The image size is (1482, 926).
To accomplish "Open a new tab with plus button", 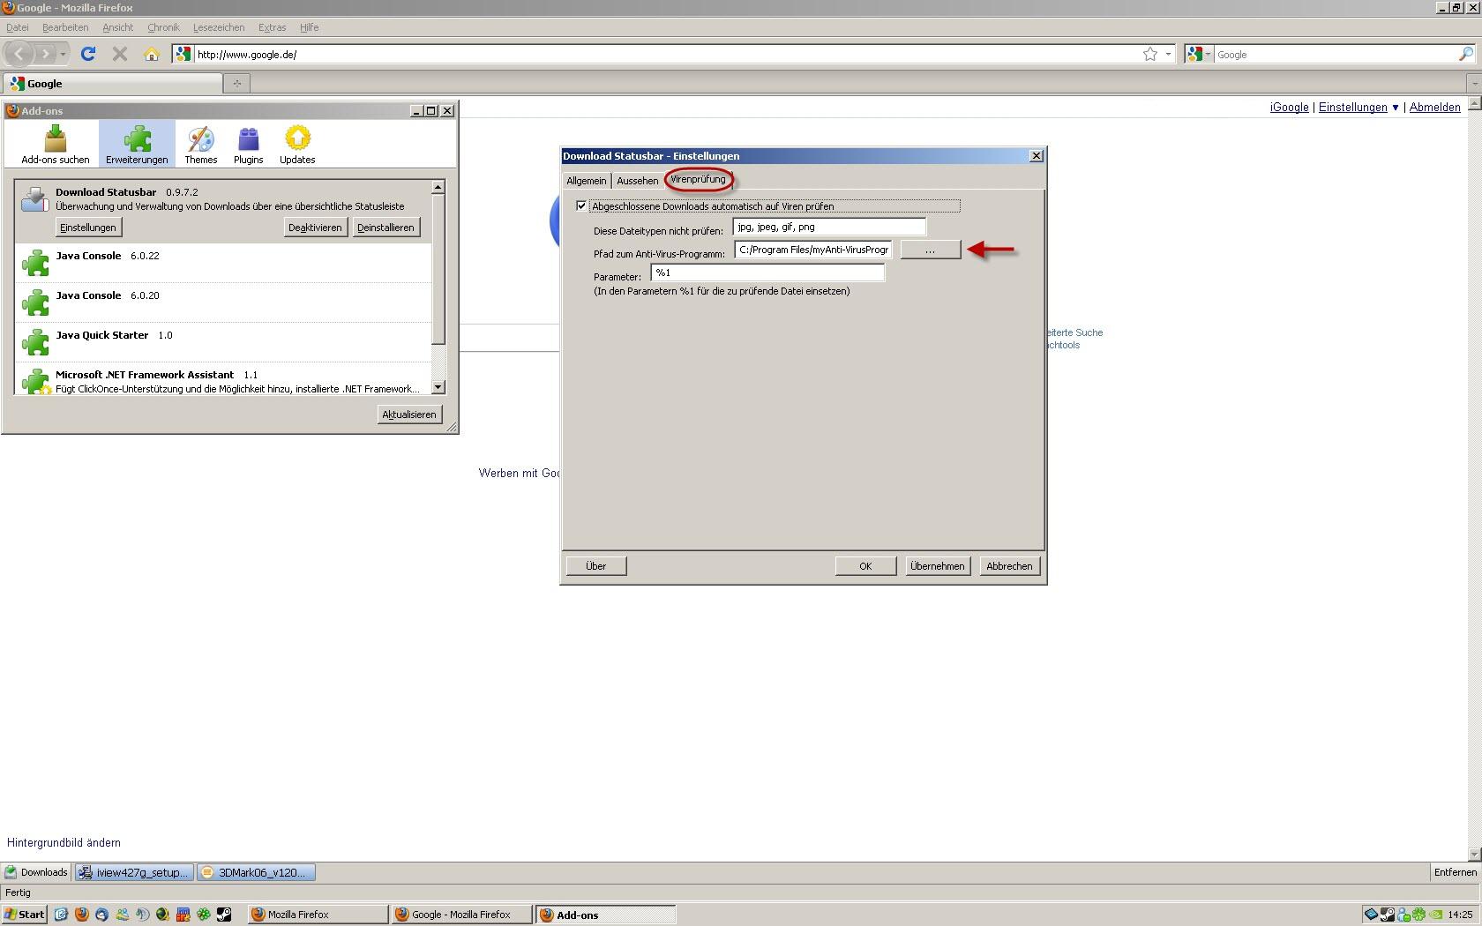I will 236,84.
